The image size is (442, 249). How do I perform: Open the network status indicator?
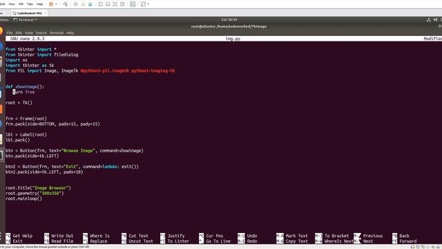(428, 20)
